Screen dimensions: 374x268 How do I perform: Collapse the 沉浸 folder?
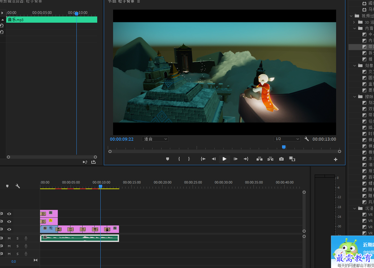point(355,208)
